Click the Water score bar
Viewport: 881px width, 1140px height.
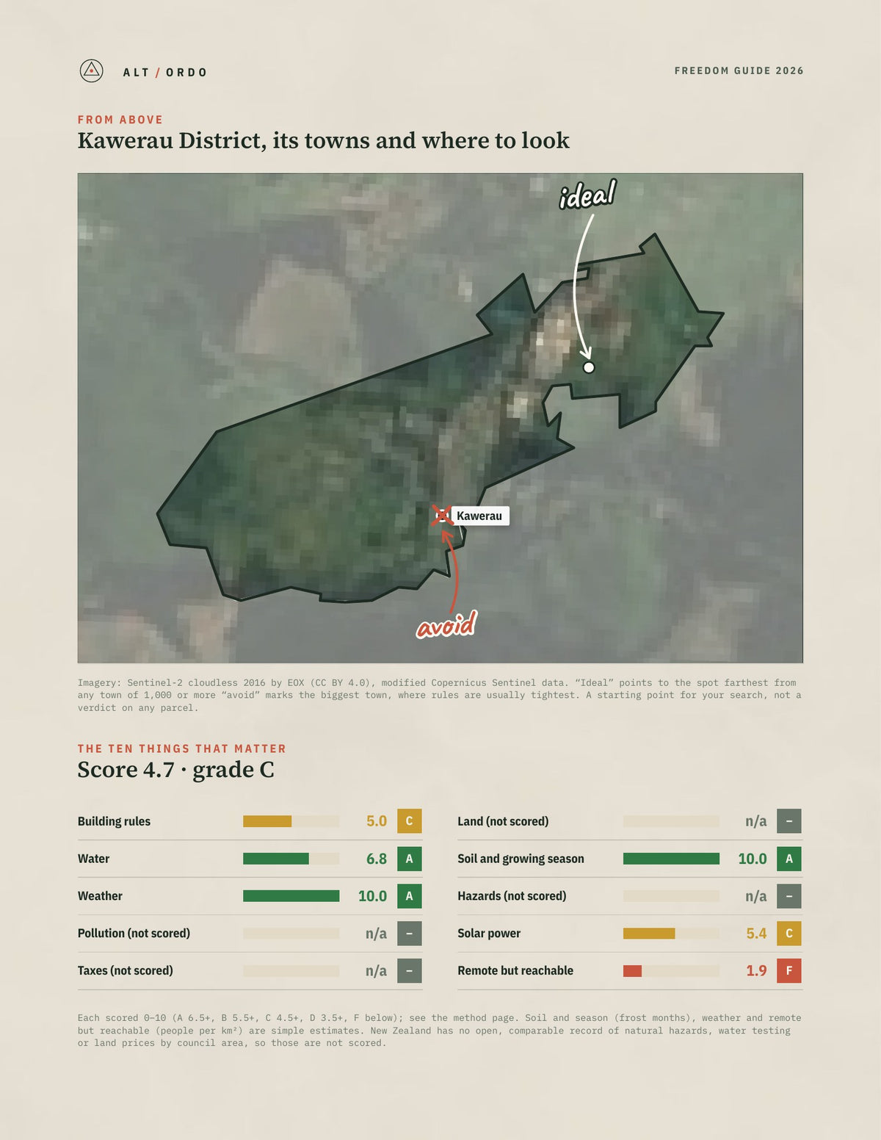[x=291, y=859]
